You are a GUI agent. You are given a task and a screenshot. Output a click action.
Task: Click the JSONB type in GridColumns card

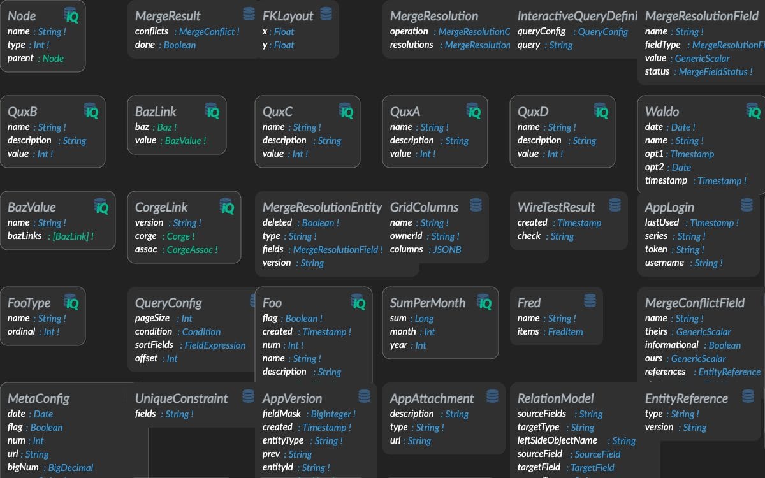pyautogui.click(x=447, y=250)
